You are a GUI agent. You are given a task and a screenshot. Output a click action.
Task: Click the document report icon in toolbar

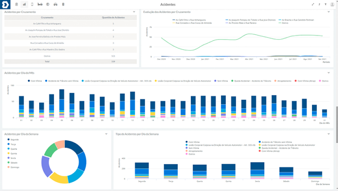coord(16,4)
